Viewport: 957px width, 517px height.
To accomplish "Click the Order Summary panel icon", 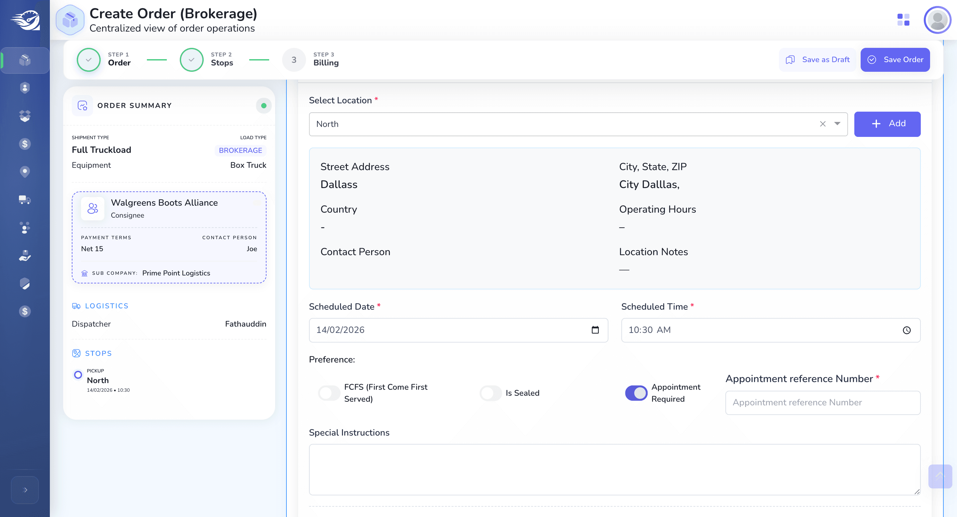I will (82, 105).
